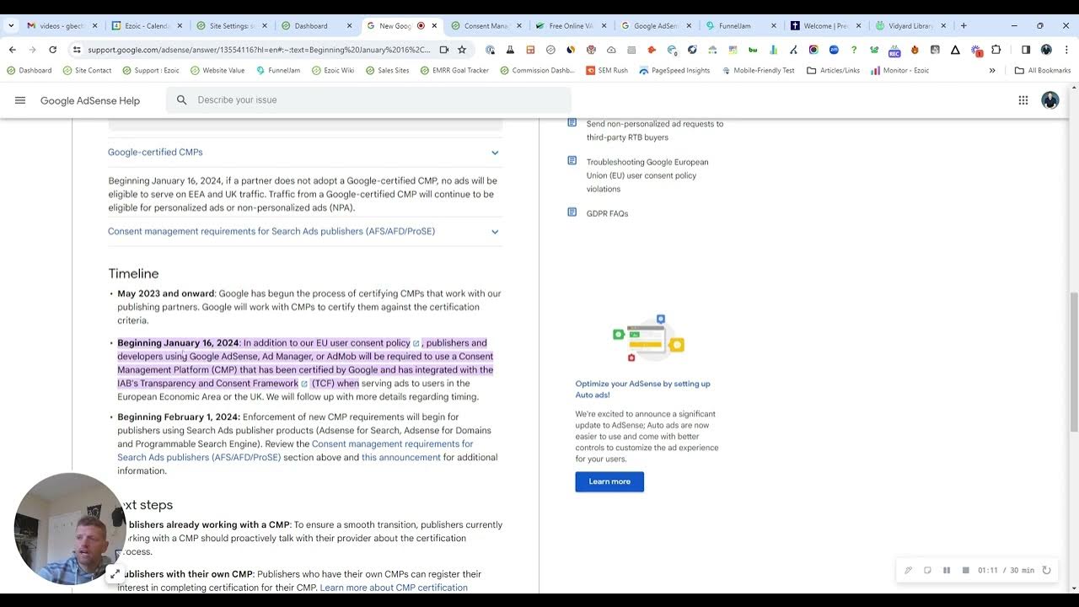1079x607 pixels.
Task: Stop the screen recording
Action: click(966, 570)
